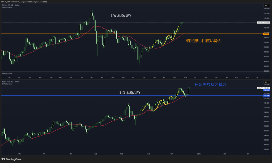Select the '1 W AUD/JPY' text annotation
Screen dimensions: 272x163
point(121,16)
